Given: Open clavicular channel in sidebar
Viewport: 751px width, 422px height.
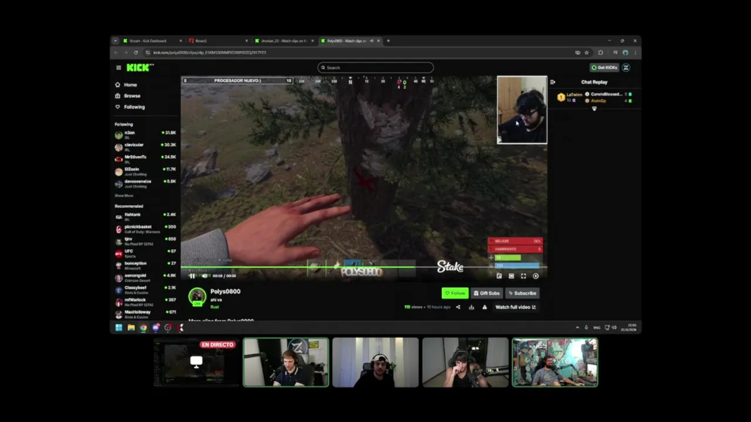Looking at the screenshot, I should (x=146, y=147).
